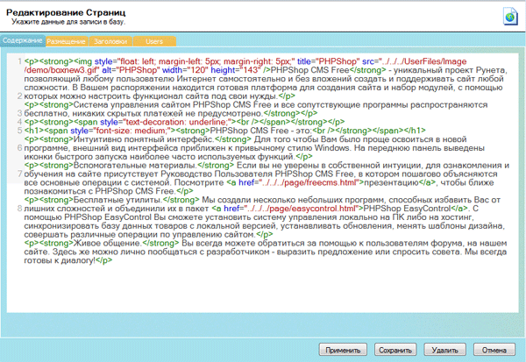This screenshot has height=362, width=526.
Task: Click inside the HTML code editor area
Action: click(263, 183)
